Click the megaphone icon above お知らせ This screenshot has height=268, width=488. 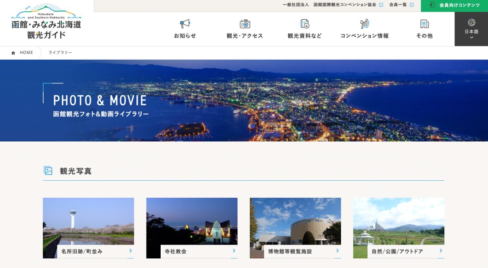[185, 24]
